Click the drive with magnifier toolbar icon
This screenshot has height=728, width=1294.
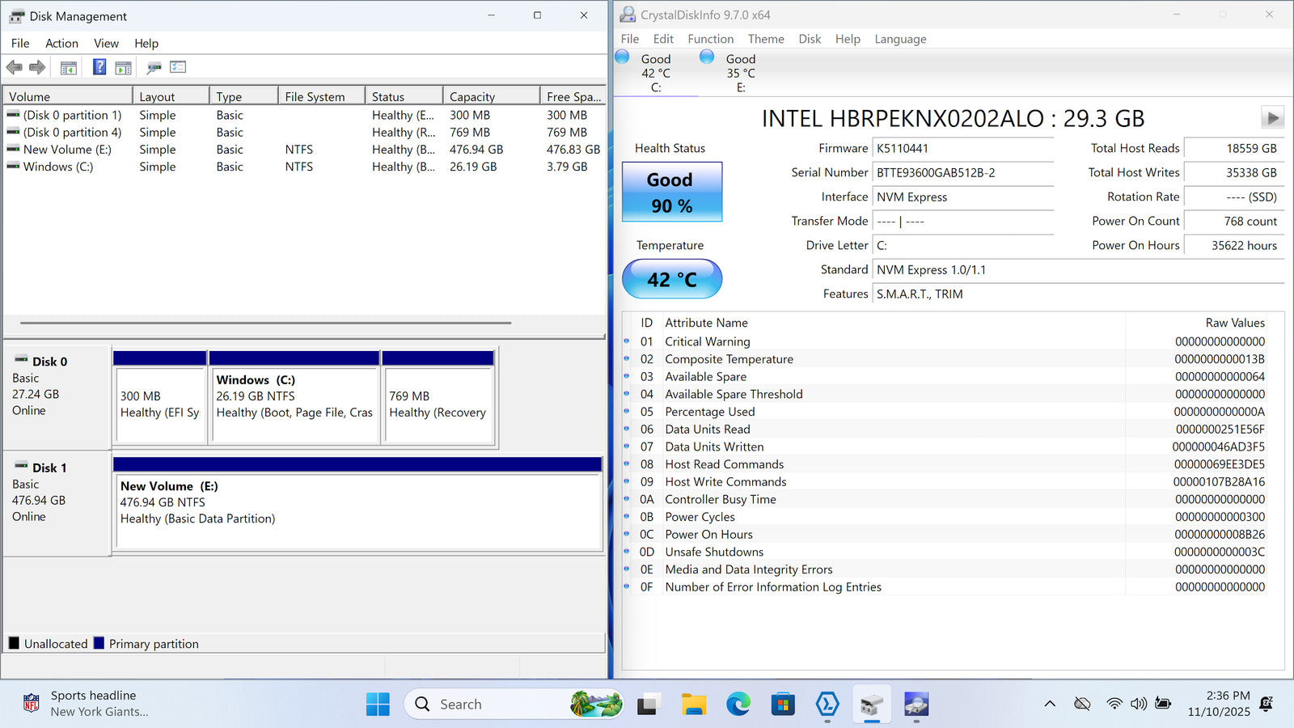point(154,68)
